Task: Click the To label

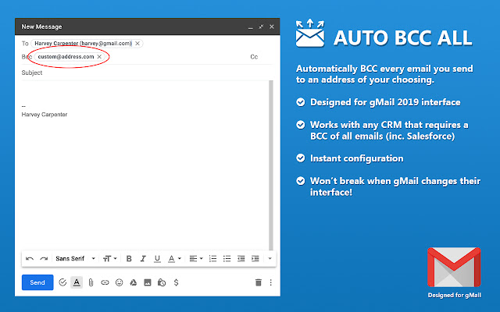Action: [x=25, y=44]
